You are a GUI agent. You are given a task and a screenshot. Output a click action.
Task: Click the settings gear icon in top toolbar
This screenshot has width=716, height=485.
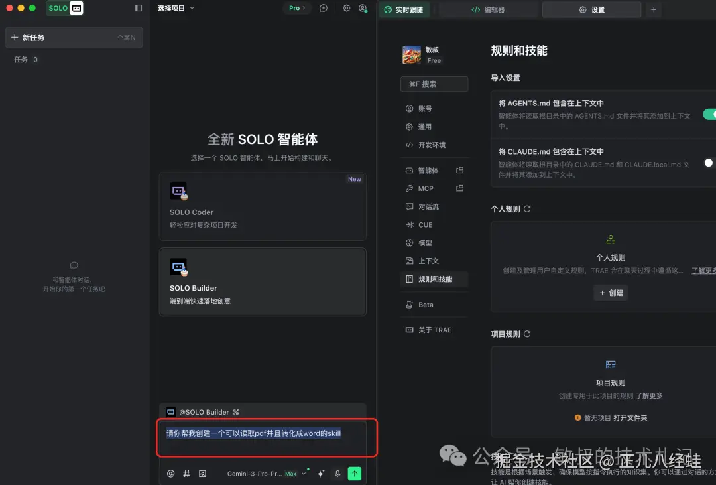point(346,9)
